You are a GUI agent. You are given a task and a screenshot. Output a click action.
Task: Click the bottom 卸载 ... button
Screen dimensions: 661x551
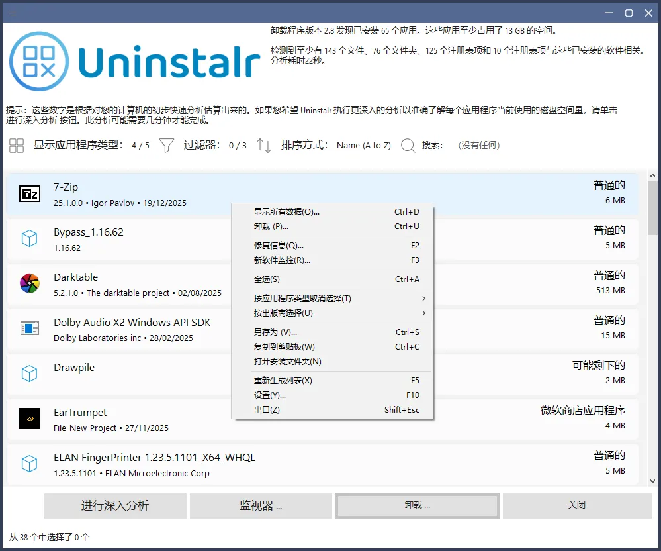[x=418, y=505]
